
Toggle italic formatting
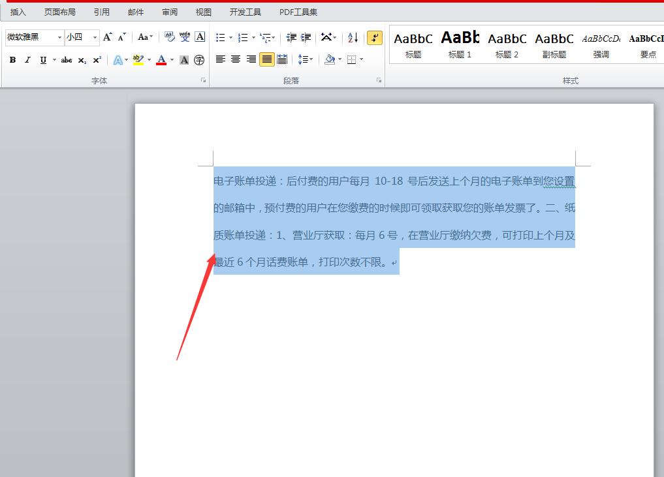point(27,59)
